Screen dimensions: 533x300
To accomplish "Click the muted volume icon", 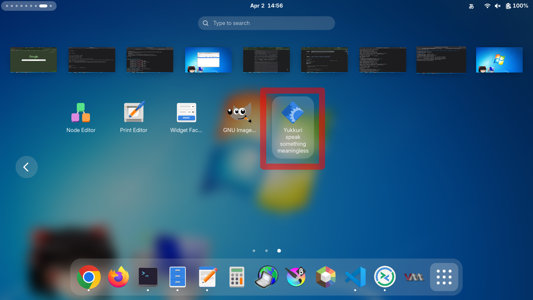I will pyautogui.click(x=498, y=6).
